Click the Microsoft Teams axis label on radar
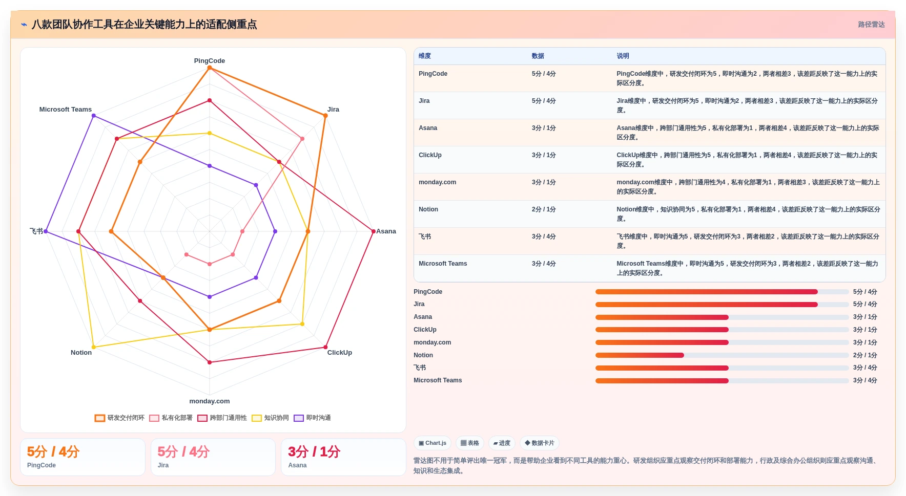The height and width of the screenshot is (496, 906). coord(66,110)
